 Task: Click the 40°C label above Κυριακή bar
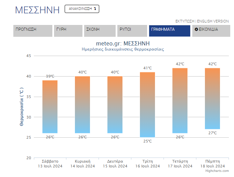pos(82,72)
